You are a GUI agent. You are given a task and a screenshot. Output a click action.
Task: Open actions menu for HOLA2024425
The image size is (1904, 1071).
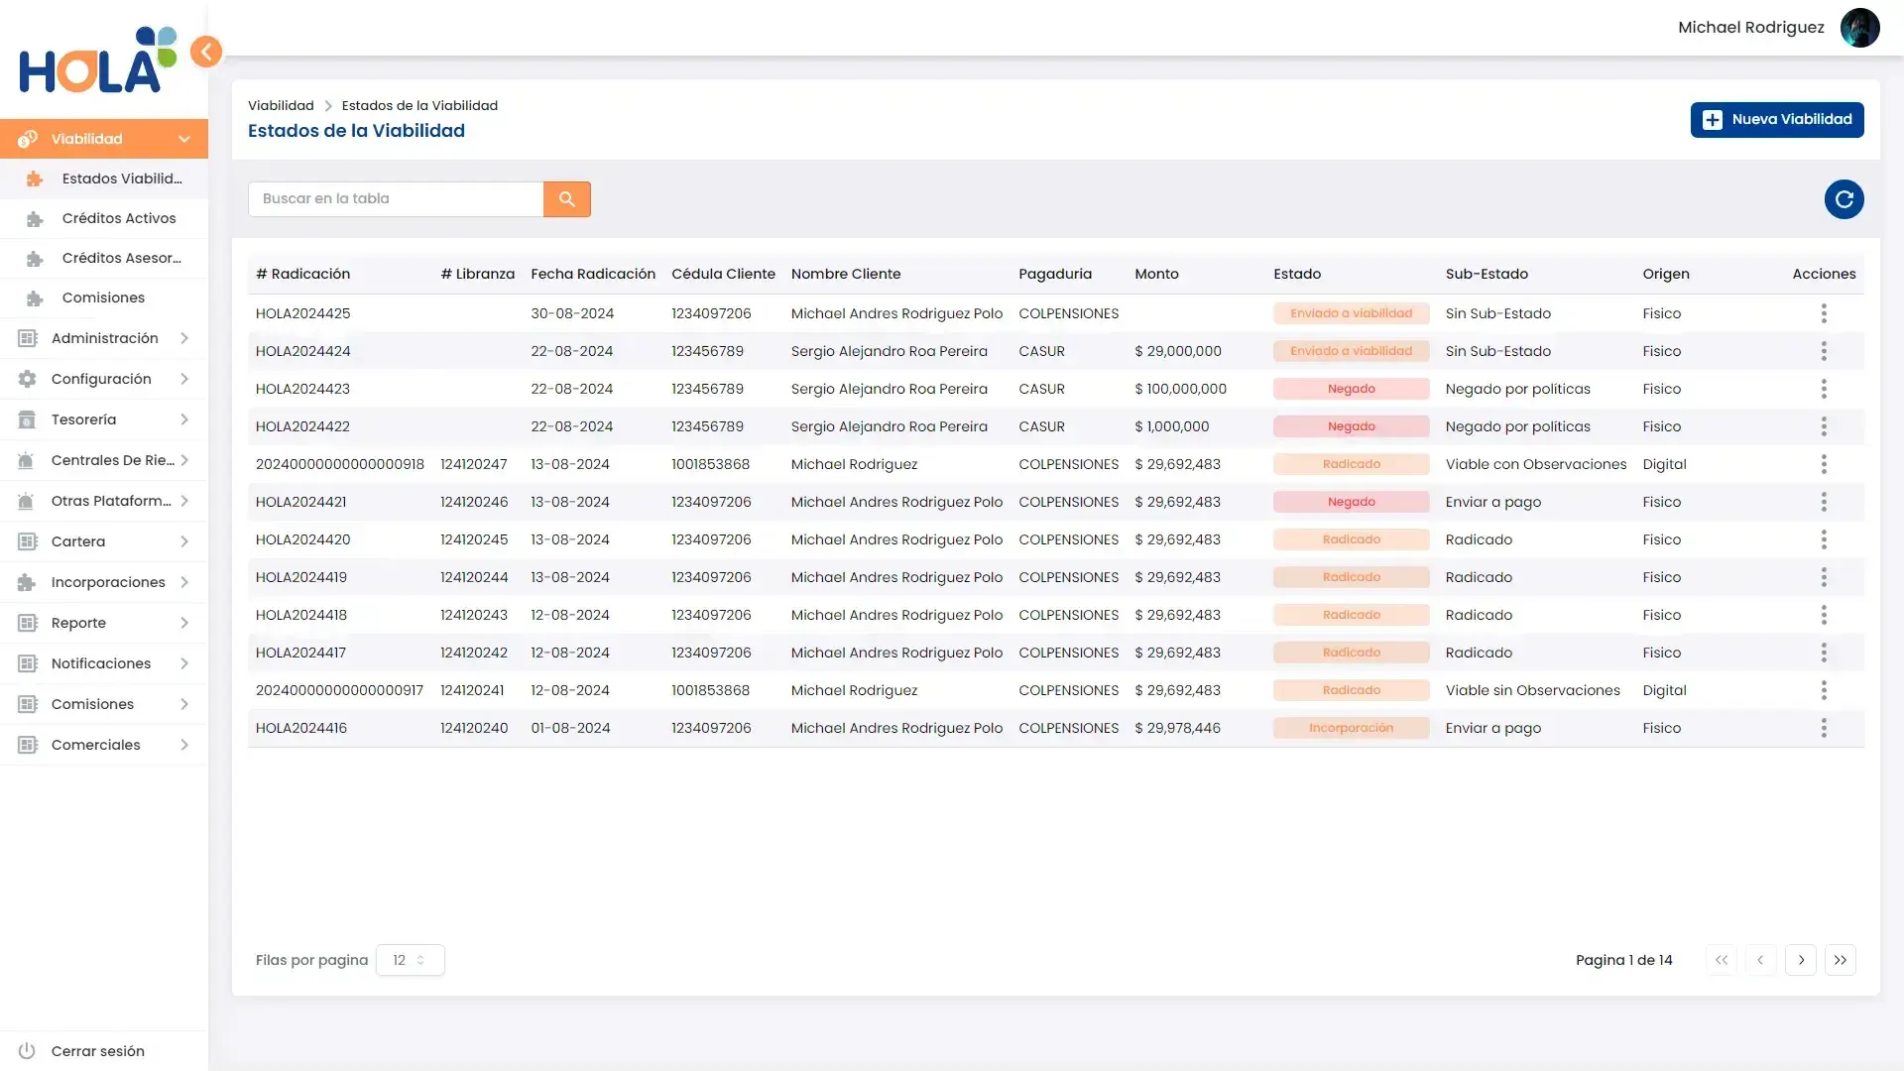click(1824, 313)
